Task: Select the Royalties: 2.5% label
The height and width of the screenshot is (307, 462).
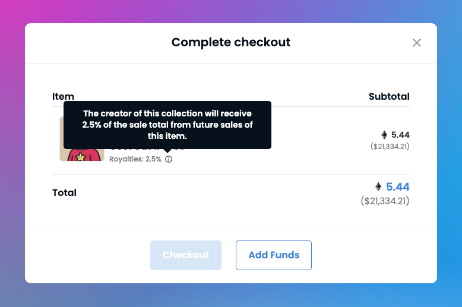Action: click(135, 159)
